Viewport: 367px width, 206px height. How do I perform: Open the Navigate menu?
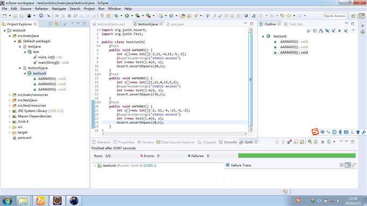tap(59, 9)
